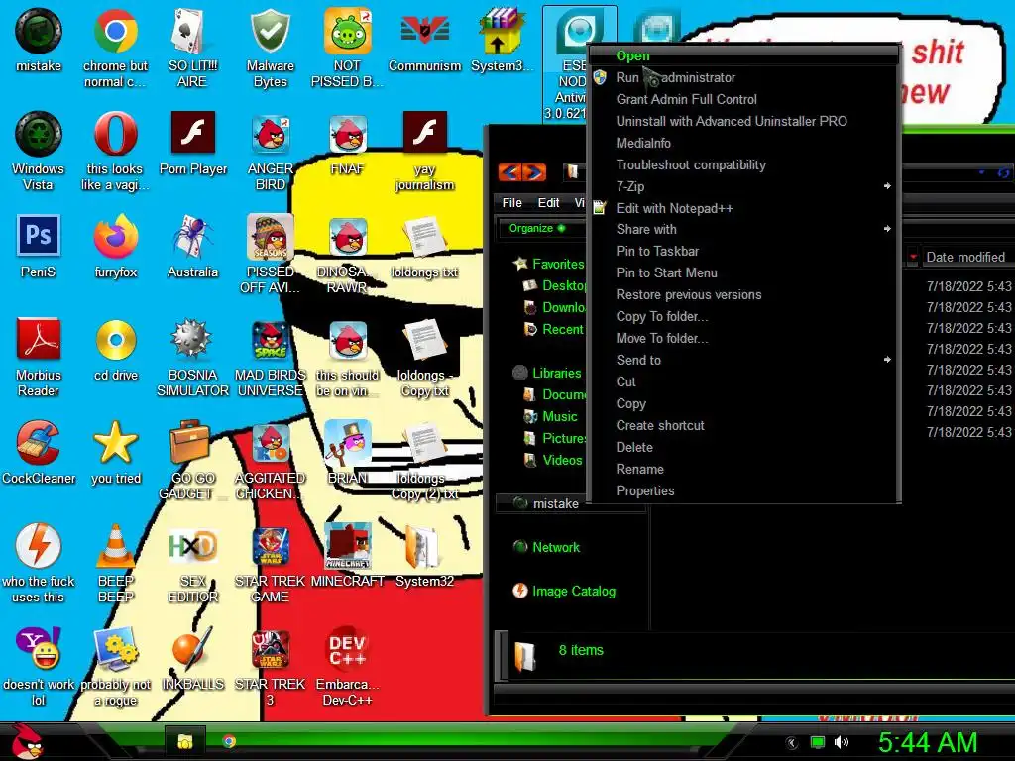Select the 'System32' folder on desktop

424,556
